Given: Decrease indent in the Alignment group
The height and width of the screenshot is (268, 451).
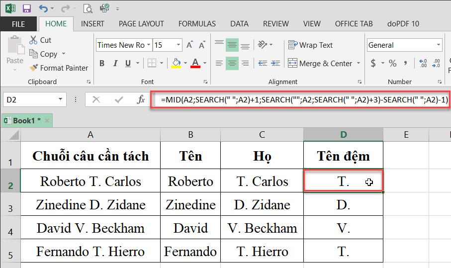Looking at the screenshot, I should pyautogui.click(x=263, y=63).
